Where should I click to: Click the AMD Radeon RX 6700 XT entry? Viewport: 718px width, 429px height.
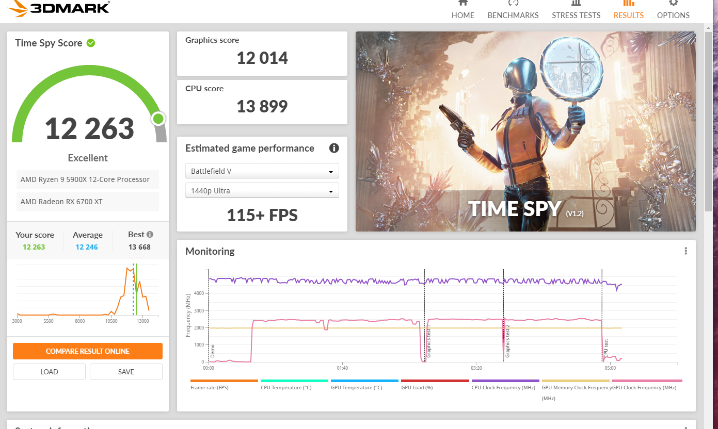[x=88, y=202]
